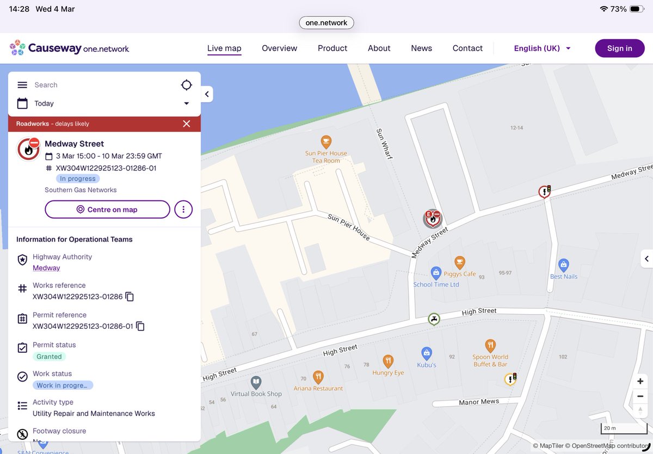
Task: Open the OpenStreetMap contributors link
Action: click(x=607, y=446)
